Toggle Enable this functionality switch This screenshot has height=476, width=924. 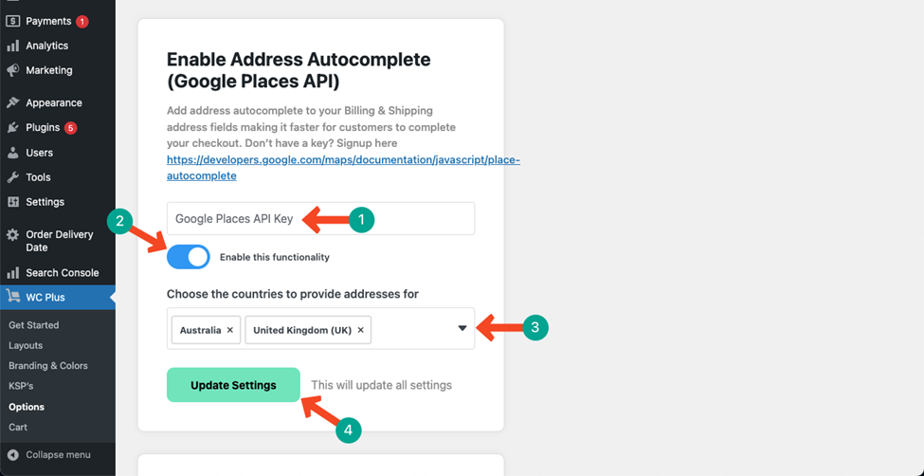click(x=188, y=257)
